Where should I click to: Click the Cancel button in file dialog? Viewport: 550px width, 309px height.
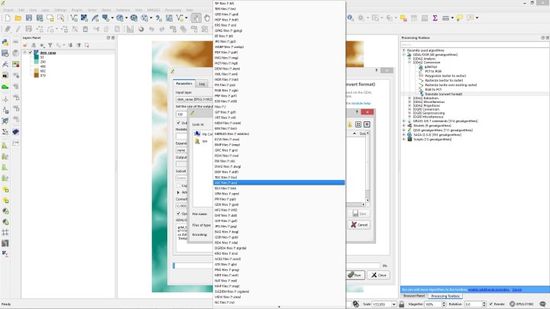pyautogui.click(x=360, y=225)
